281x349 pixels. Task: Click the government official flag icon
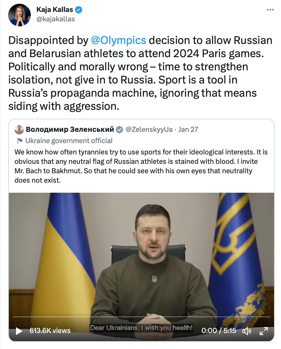click(x=20, y=141)
